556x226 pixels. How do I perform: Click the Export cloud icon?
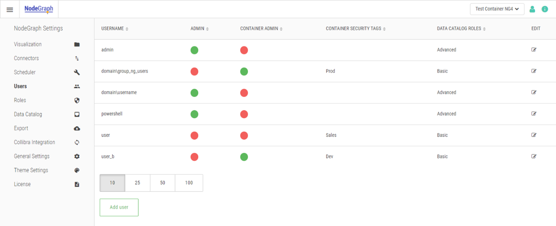point(77,129)
